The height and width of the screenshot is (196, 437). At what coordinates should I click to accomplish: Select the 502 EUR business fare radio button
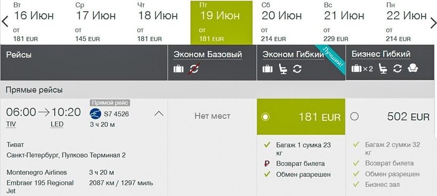(x=354, y=116)
